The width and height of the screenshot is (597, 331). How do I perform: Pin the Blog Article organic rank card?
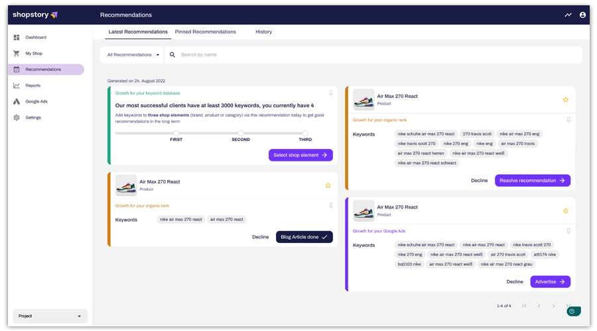[331, 206]
